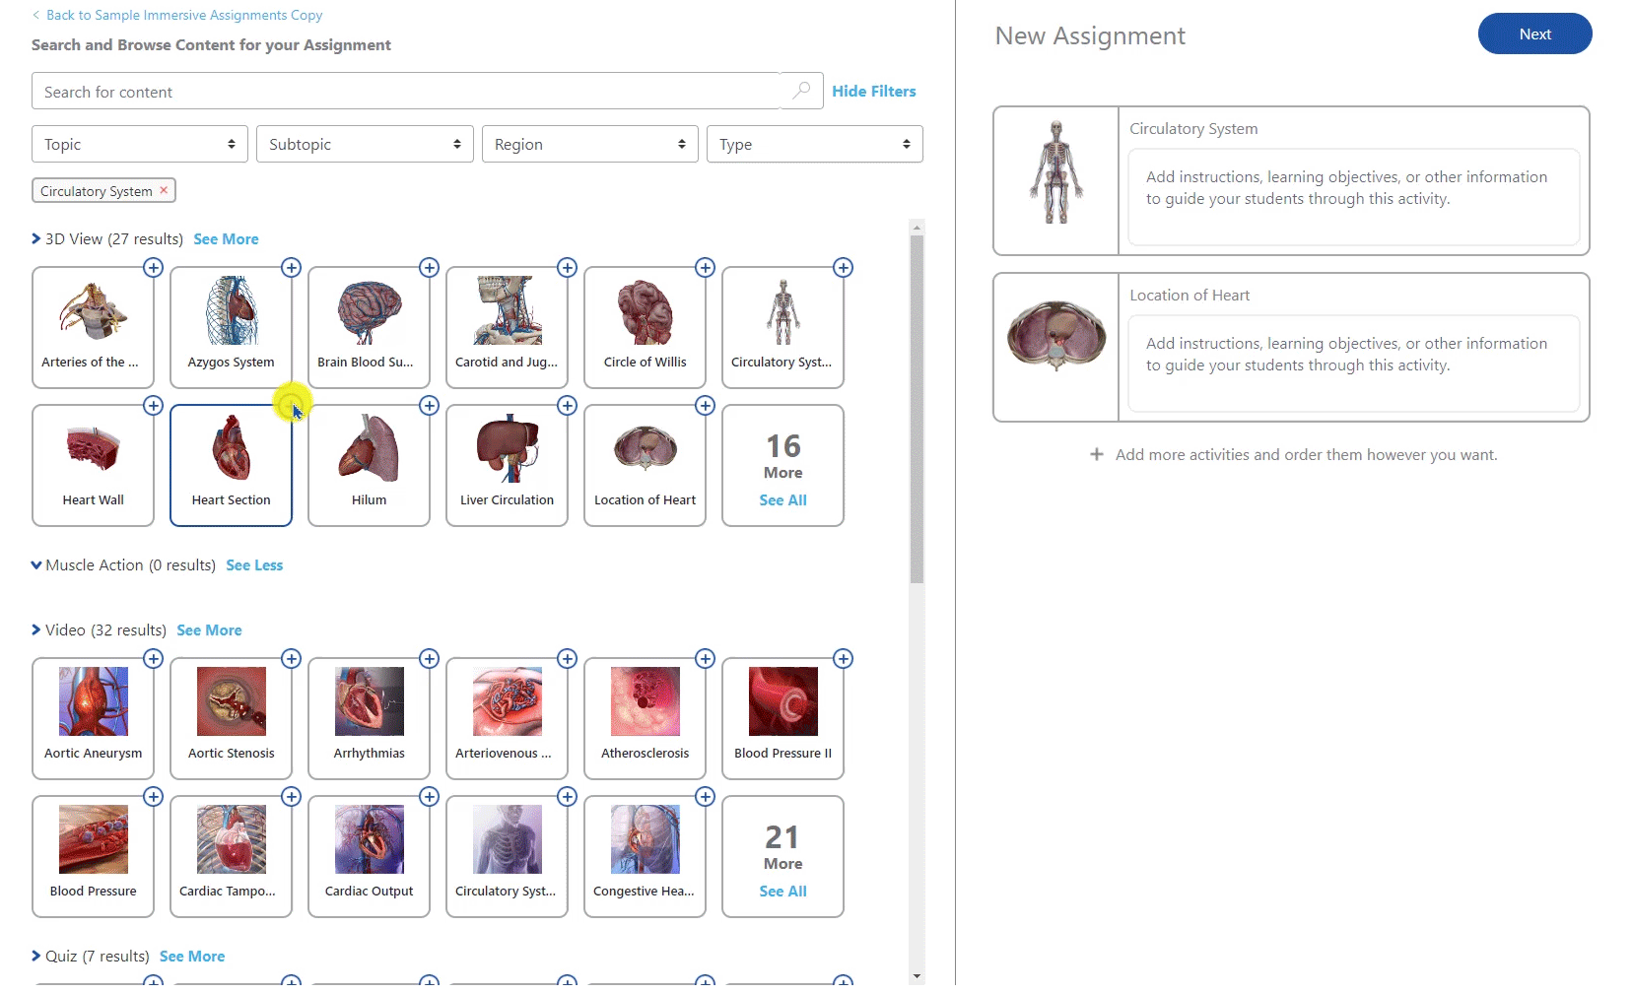Image resolution: width=1632 pixels, height=993 pixels.
Task: Click the plus icon beside Add more activities
Action: [1096, 454]
